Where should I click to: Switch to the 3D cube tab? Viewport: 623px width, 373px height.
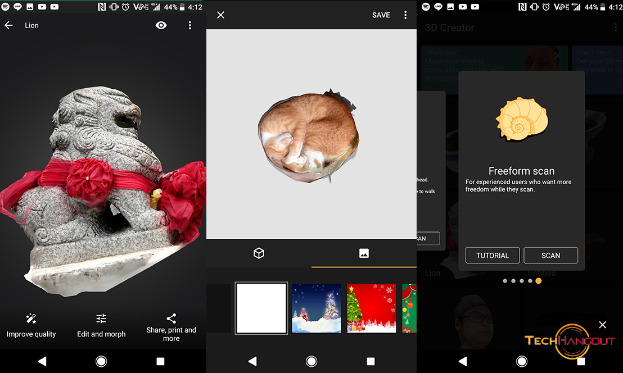259,253
